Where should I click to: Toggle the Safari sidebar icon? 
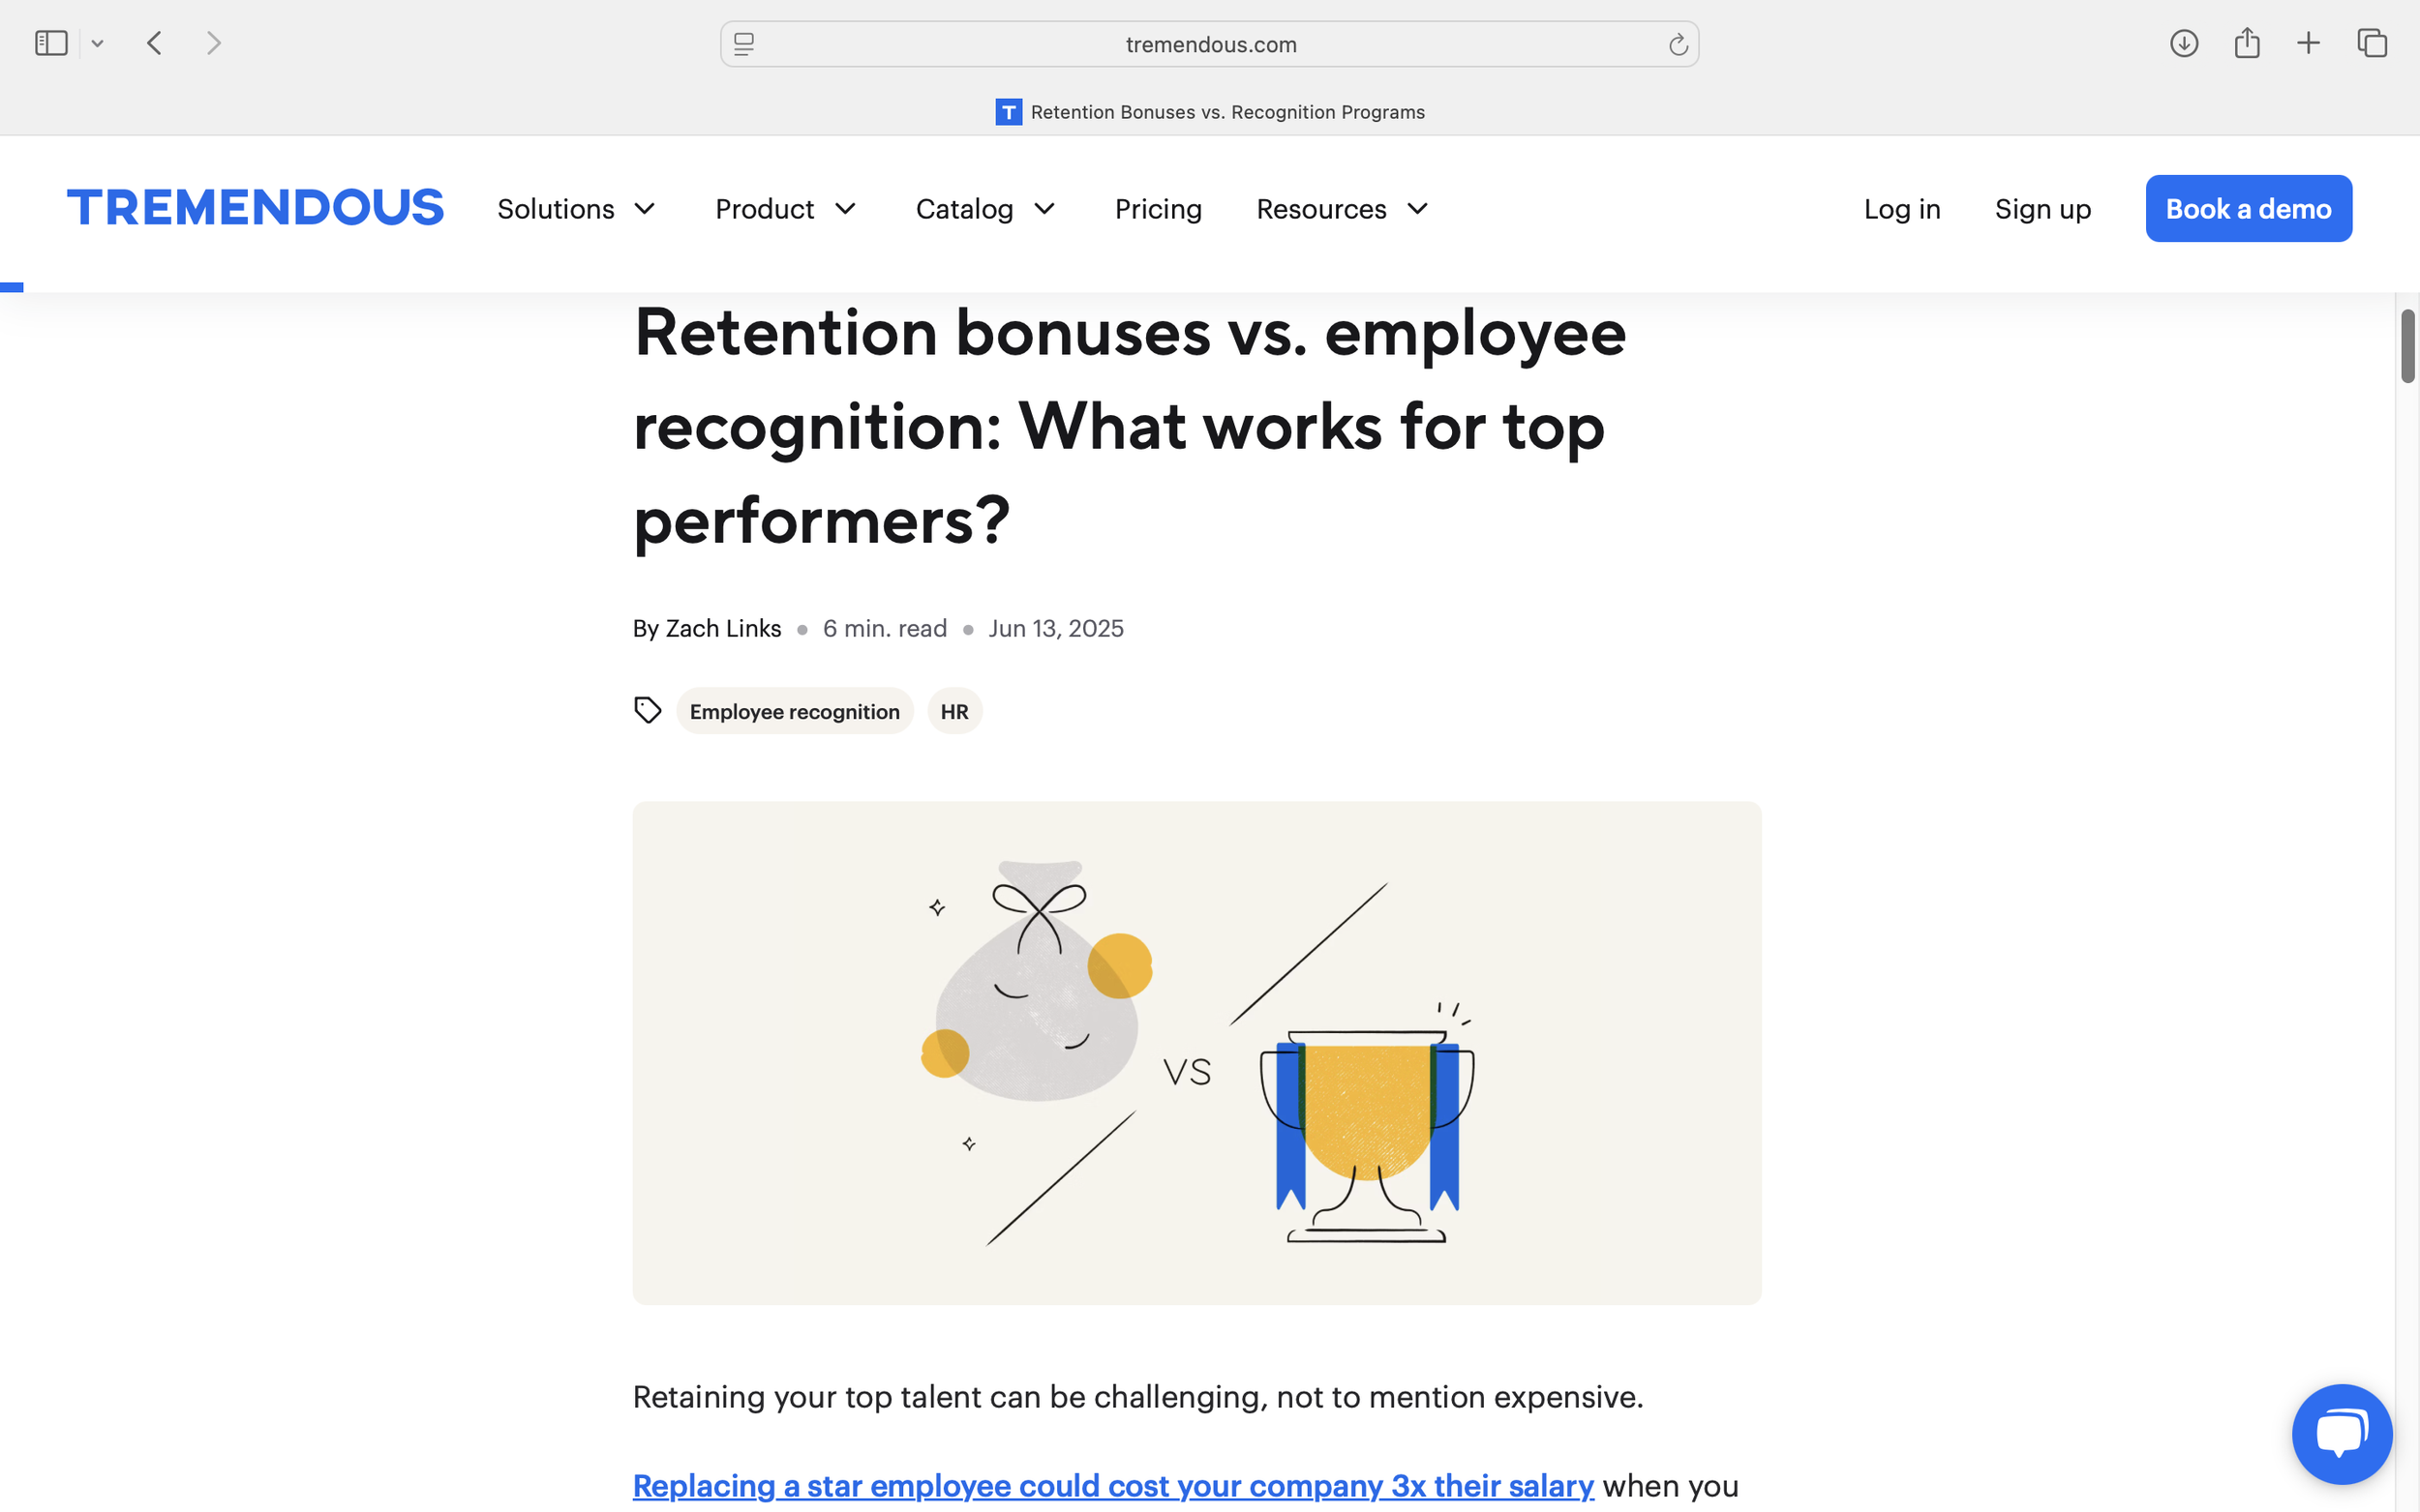(x=51, y=43)
